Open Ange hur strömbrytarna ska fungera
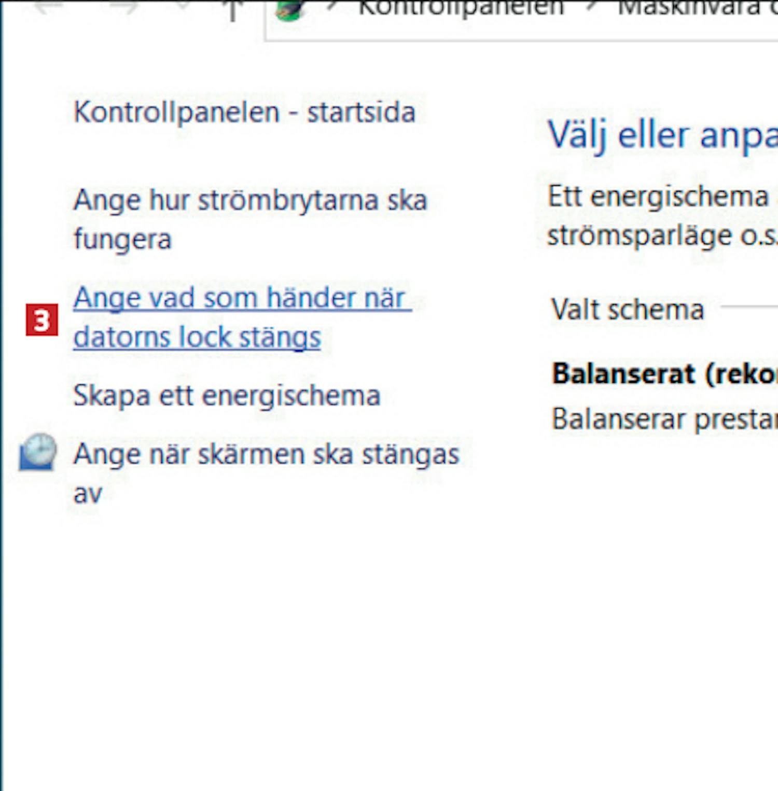 [250, 219]
